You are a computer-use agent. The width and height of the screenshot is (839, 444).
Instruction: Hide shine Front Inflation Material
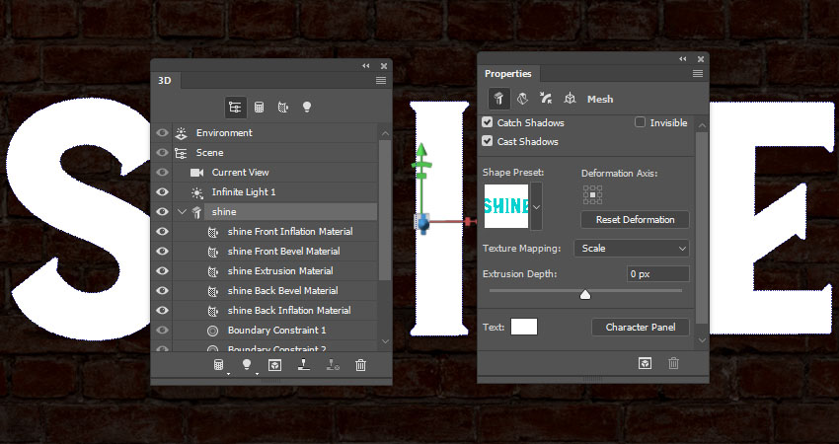[x=162, y=232]
